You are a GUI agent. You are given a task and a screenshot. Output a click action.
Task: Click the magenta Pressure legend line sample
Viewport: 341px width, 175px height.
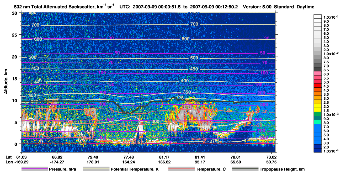(34, 169)
